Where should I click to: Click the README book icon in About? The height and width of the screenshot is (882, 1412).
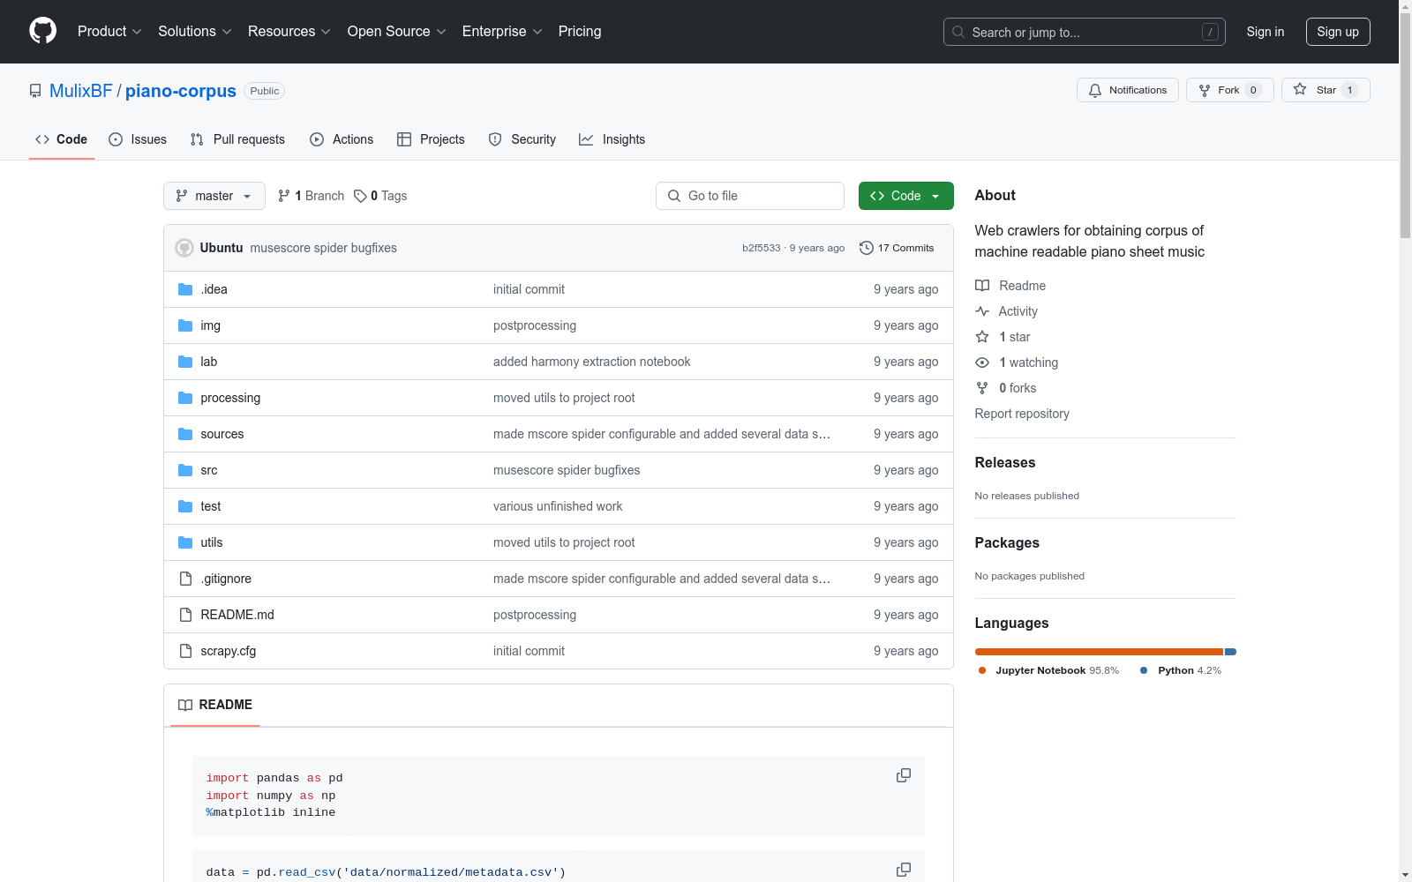[x=982, y=286]
